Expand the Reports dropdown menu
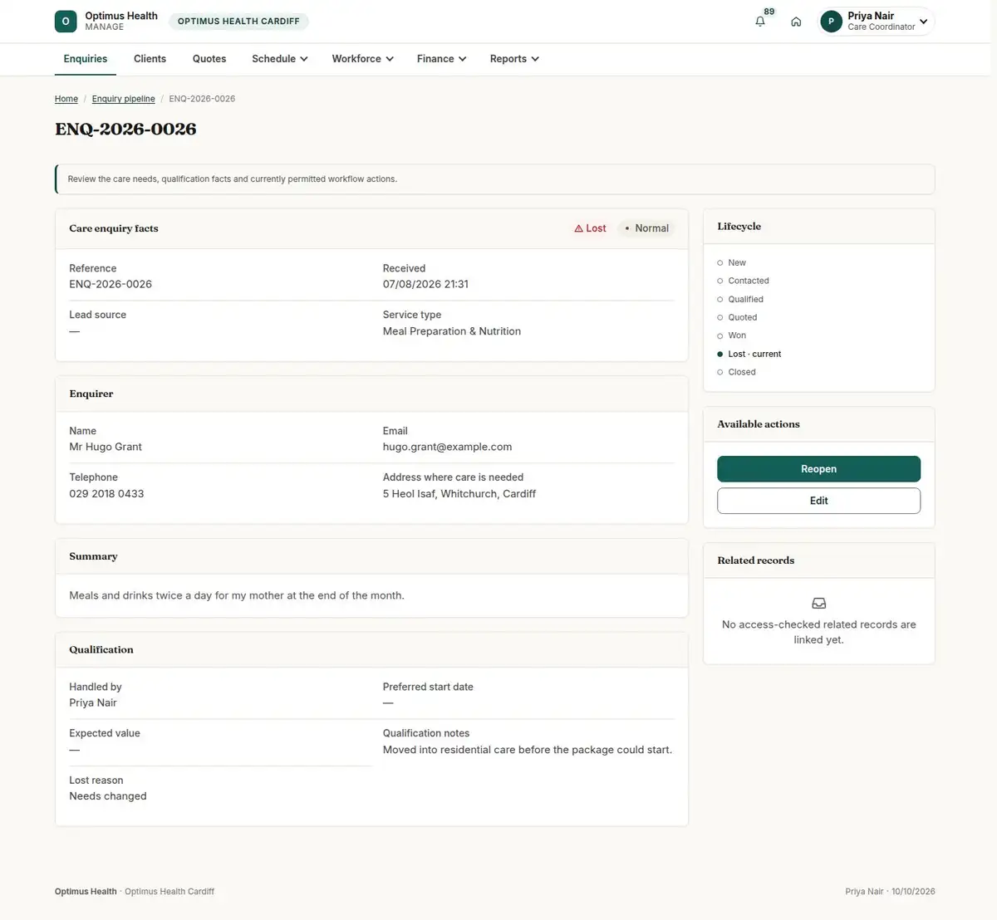 click(515, 59)
